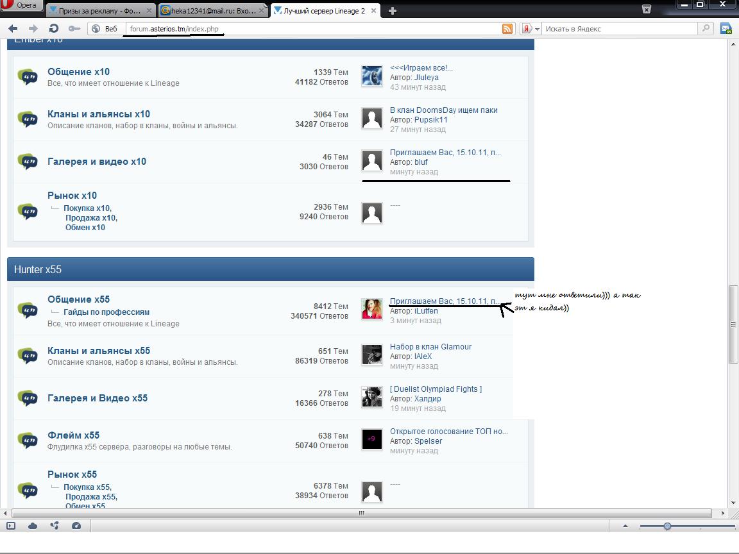739x554 pixels.
Task: Open the 'Общение x10' forum
Action: click(78, 72)
